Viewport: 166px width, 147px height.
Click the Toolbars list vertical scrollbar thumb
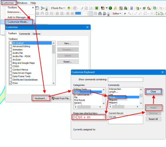(53, 49)
